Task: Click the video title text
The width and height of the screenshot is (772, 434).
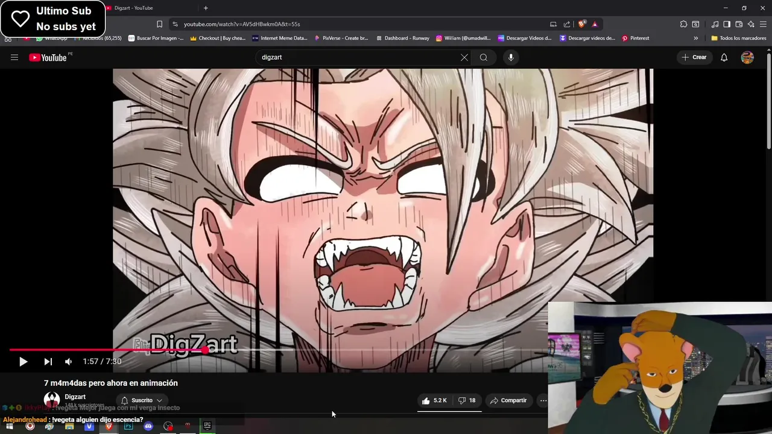Action: [x=111, y=383]
